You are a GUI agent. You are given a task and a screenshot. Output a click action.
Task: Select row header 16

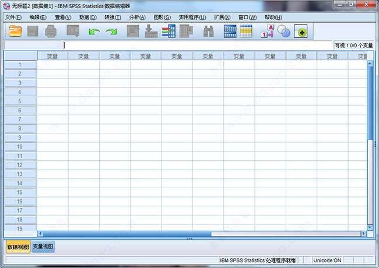[x=20, y=202]
